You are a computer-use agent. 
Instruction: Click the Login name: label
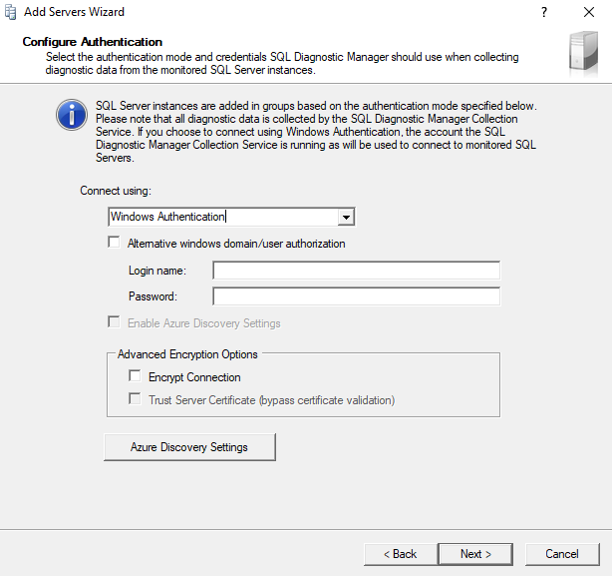pyautogui.click(x=157, y=271)
